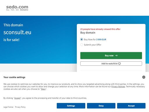Image resolution: width=149 pixels, height=112 pixels.
Task: Deny cookies with the Deny button
Action: [x=101, y=106]
